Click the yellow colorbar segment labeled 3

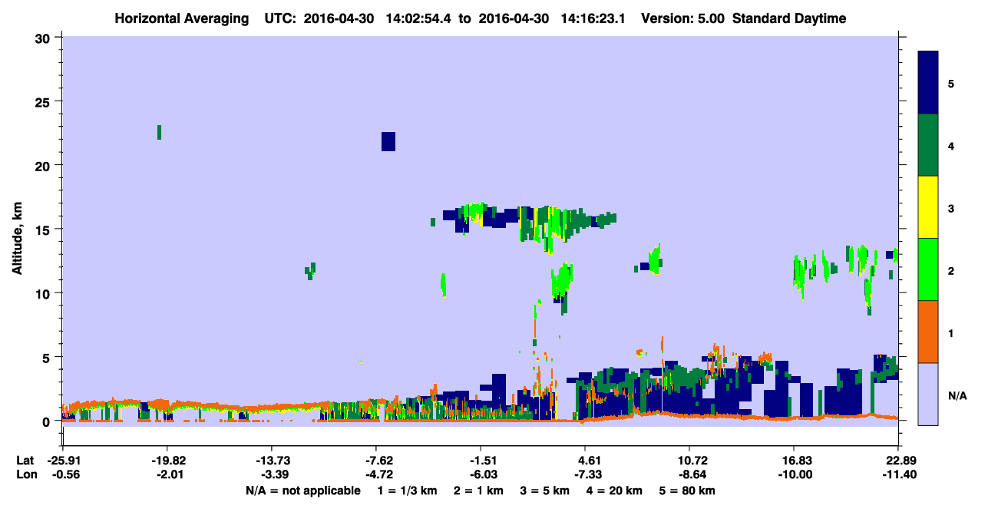pos(928,207)
